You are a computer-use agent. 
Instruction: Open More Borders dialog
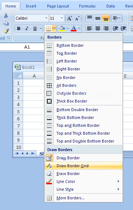tap(84, 198)
